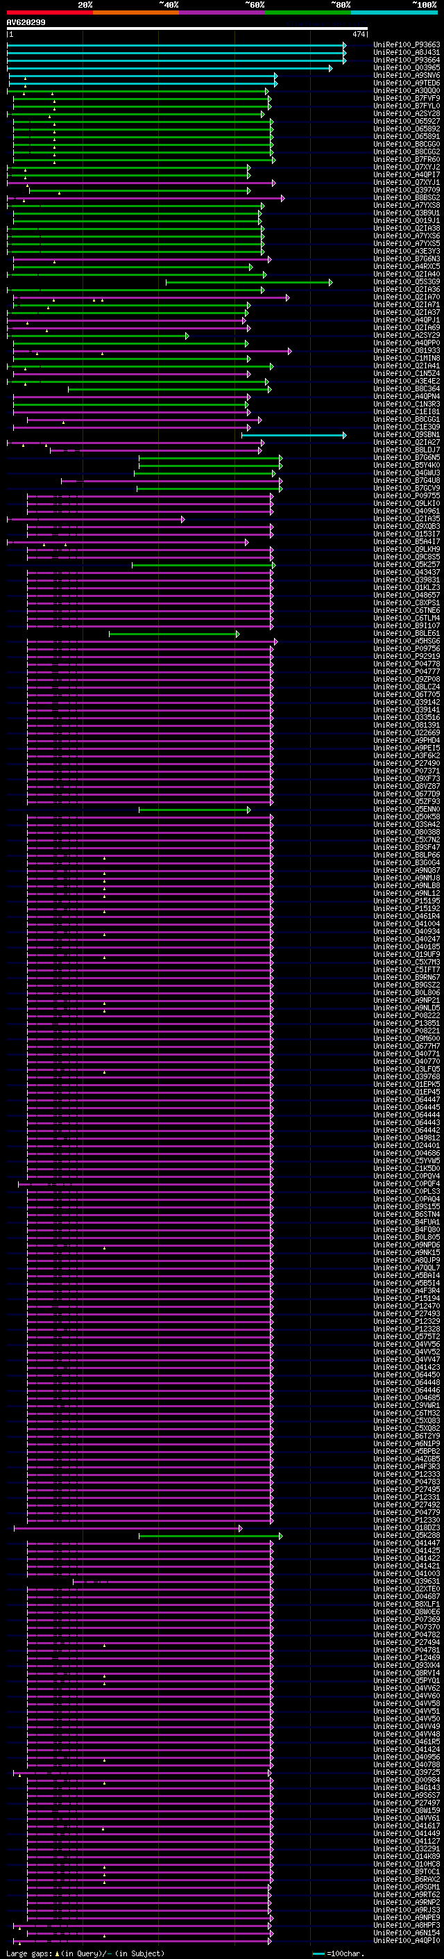
Task: Select label UniRef100_Q9SBN1
Action: [x=407, y=435]
